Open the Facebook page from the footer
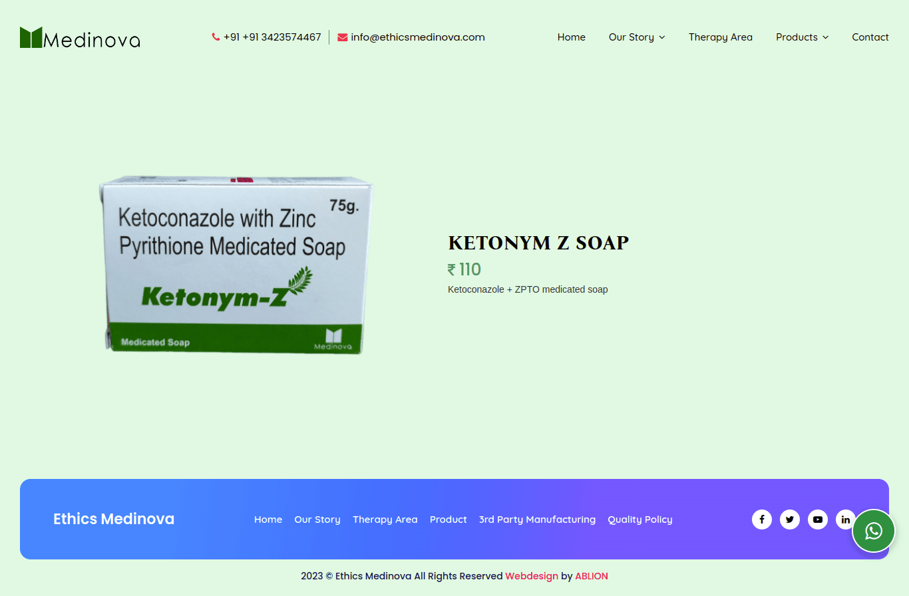 [762, 520]
